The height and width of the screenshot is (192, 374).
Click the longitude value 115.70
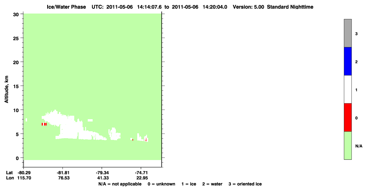(24, 178)
